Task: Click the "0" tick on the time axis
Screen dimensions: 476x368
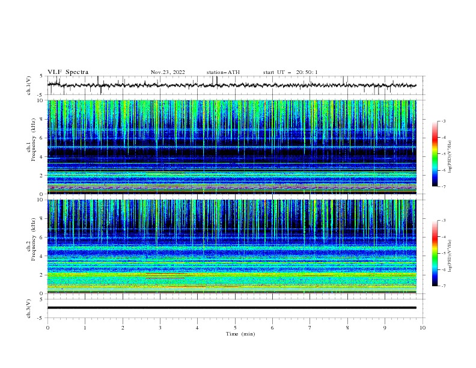Action: pos(47,328)
